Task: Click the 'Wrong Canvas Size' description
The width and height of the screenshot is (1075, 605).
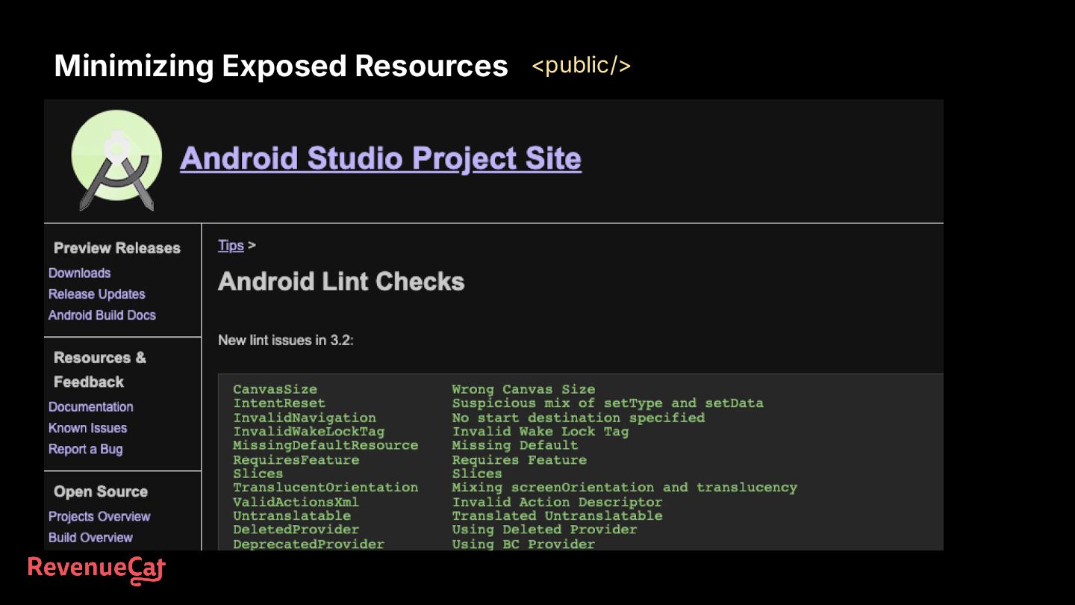Action: pos(523,389)
